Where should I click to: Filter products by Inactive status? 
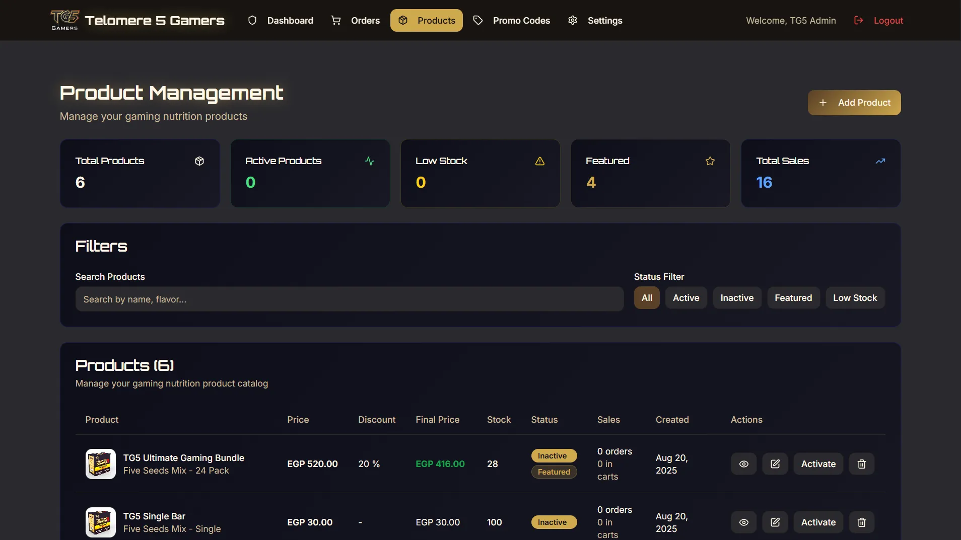pos(737,298)
